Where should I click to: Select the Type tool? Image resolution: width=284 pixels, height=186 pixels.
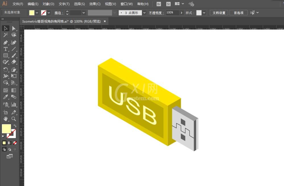pyautogui.click(x=5, y=49)
